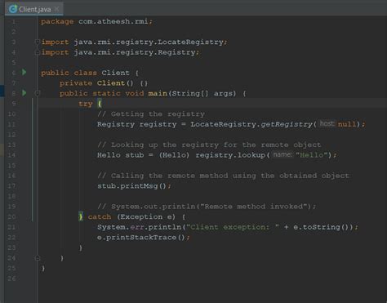Click 'main' method name on line 8
This screenshot has height=303, width=387.
[x=158, y=93]
